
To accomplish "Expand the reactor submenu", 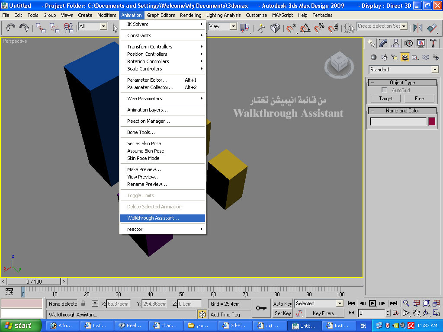I will (x=163, y=229).
